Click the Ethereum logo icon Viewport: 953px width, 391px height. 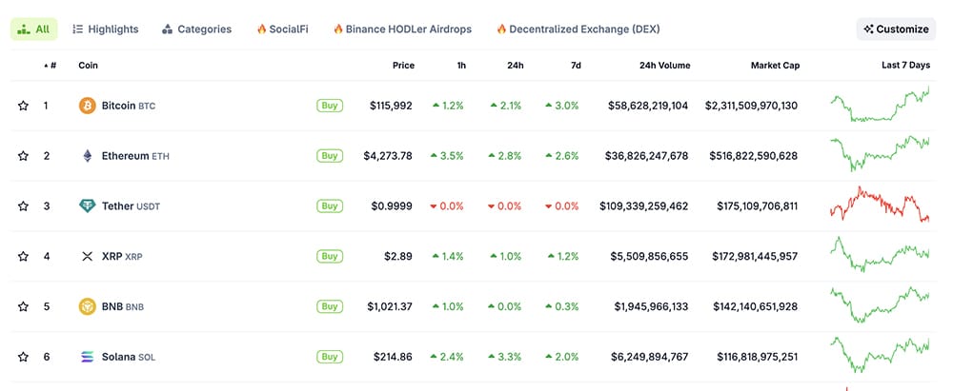tap(87, 156)
